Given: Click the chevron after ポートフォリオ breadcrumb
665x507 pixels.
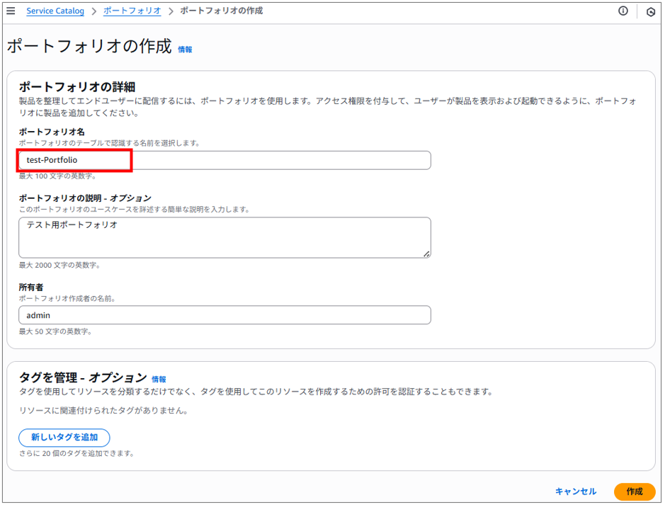Looking at the screenshot, I should pyautogui.click(x=171, y=11).
